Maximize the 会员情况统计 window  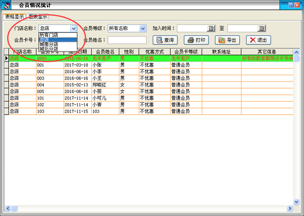click(291, 5)
